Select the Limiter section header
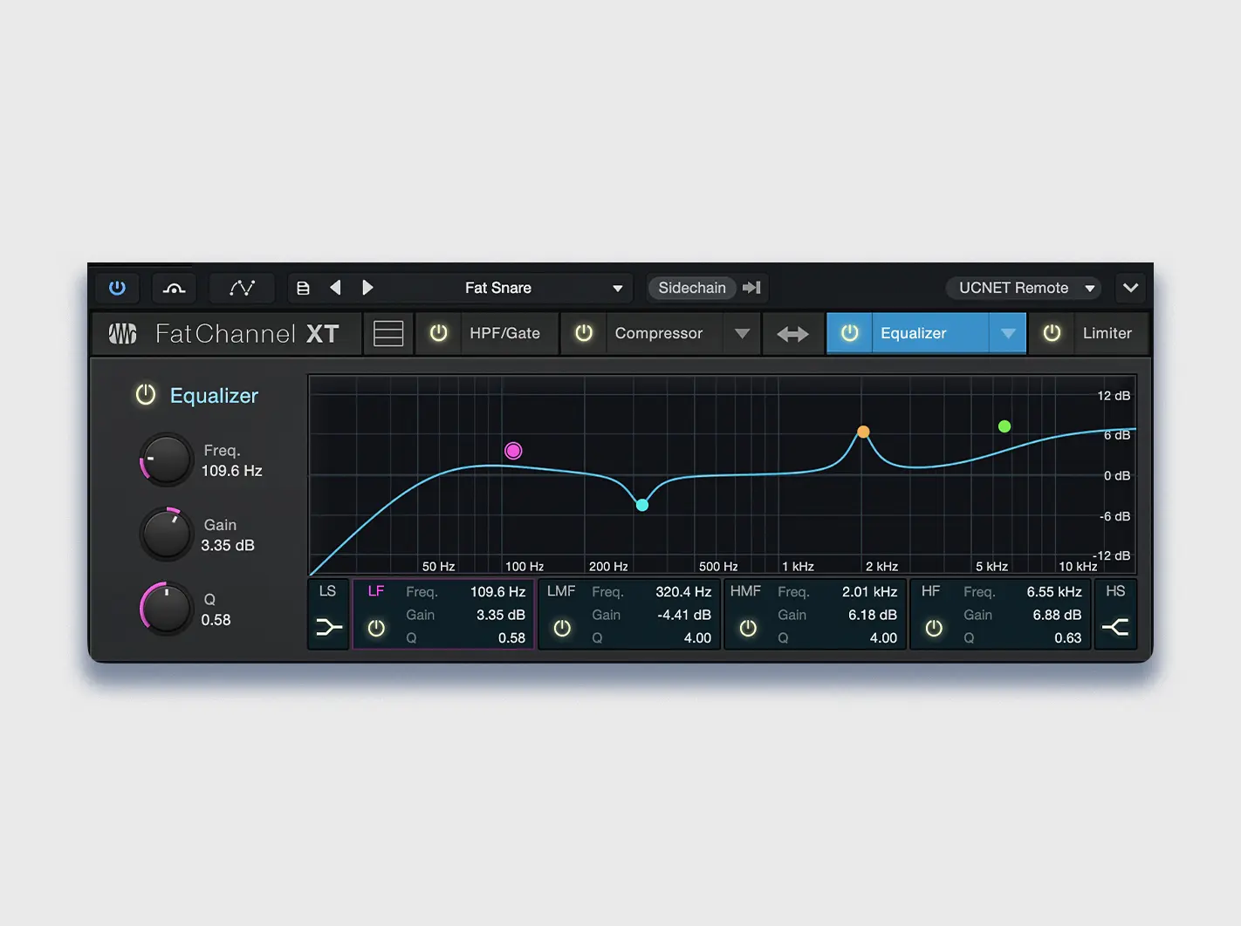Viewport: 1241px width, 926px height. pos(1107,333)
